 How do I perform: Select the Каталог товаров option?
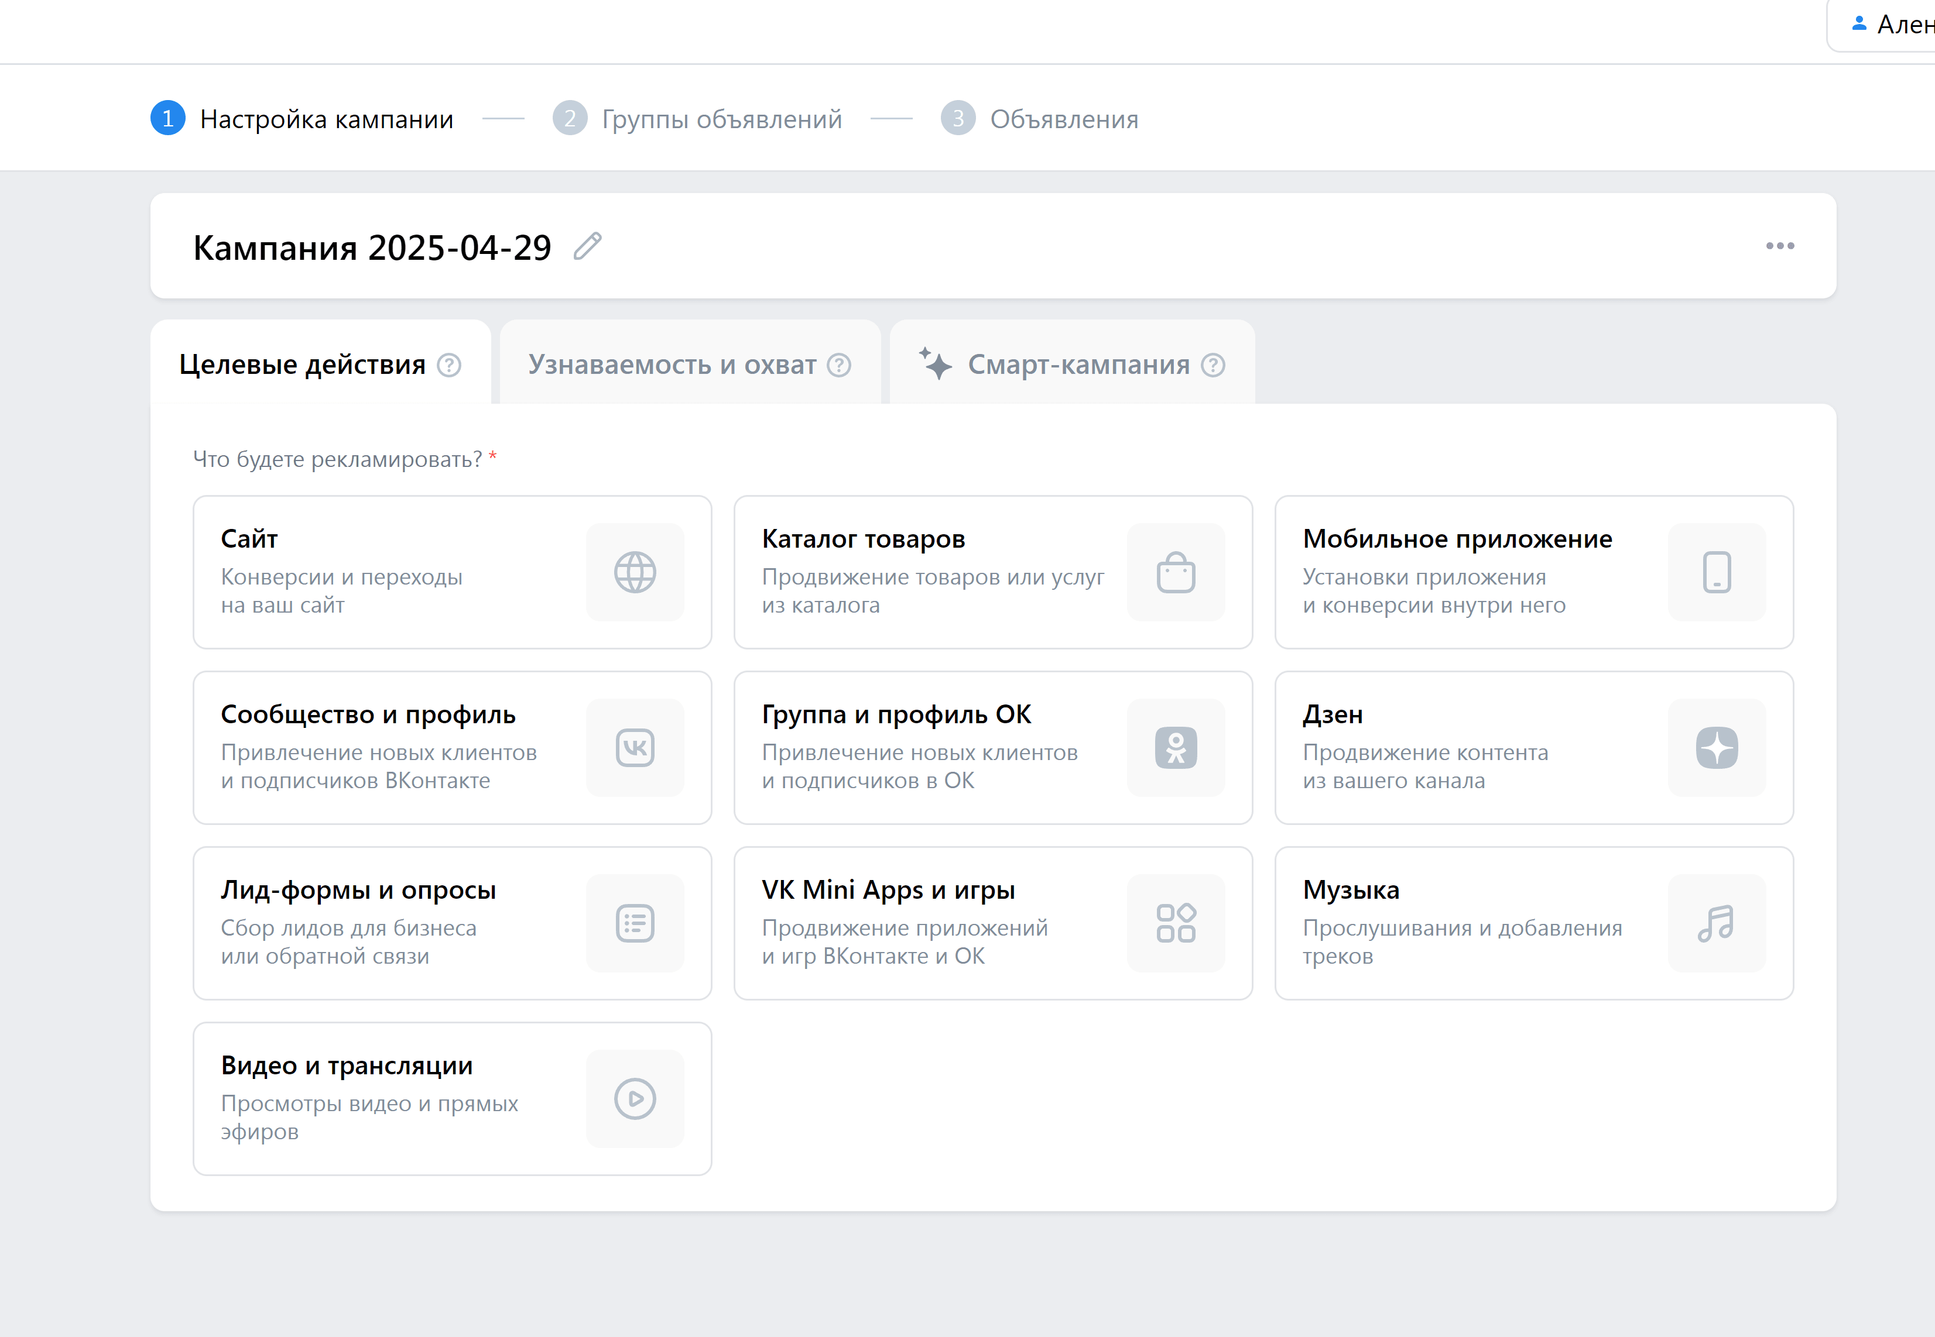(993, 572)
